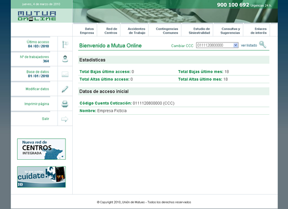
Task: Click the Modificar datos link
Action: click(x=37, y=89)
